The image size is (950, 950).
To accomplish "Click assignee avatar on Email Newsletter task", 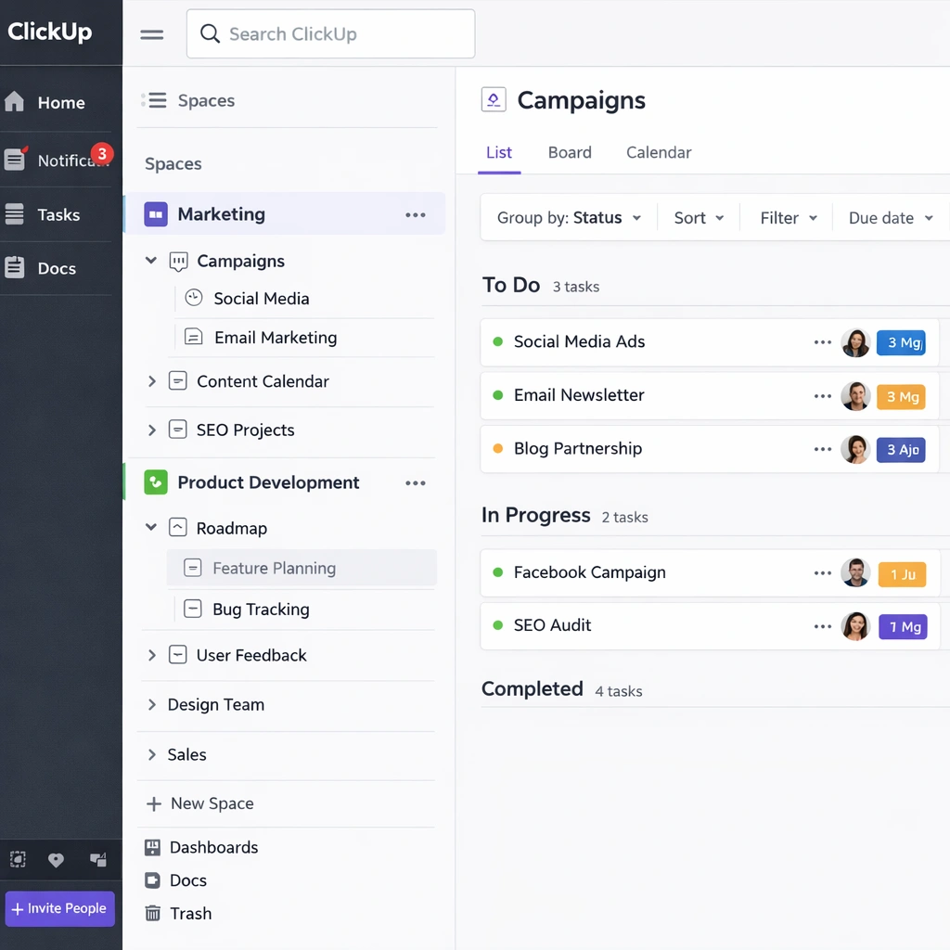I will click(854, 396).
